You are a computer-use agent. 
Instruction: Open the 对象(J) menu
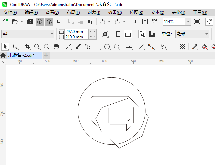pyautogui.click(x=94, y=13)
